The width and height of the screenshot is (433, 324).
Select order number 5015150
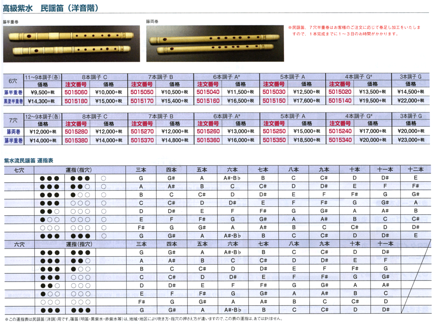coord(274,101)
